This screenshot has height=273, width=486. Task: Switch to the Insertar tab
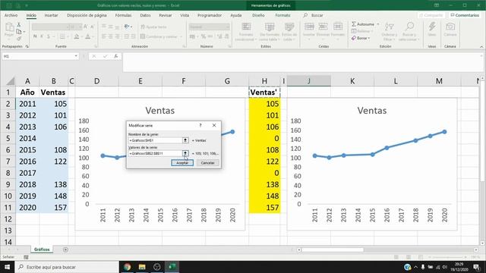(51, 15)
